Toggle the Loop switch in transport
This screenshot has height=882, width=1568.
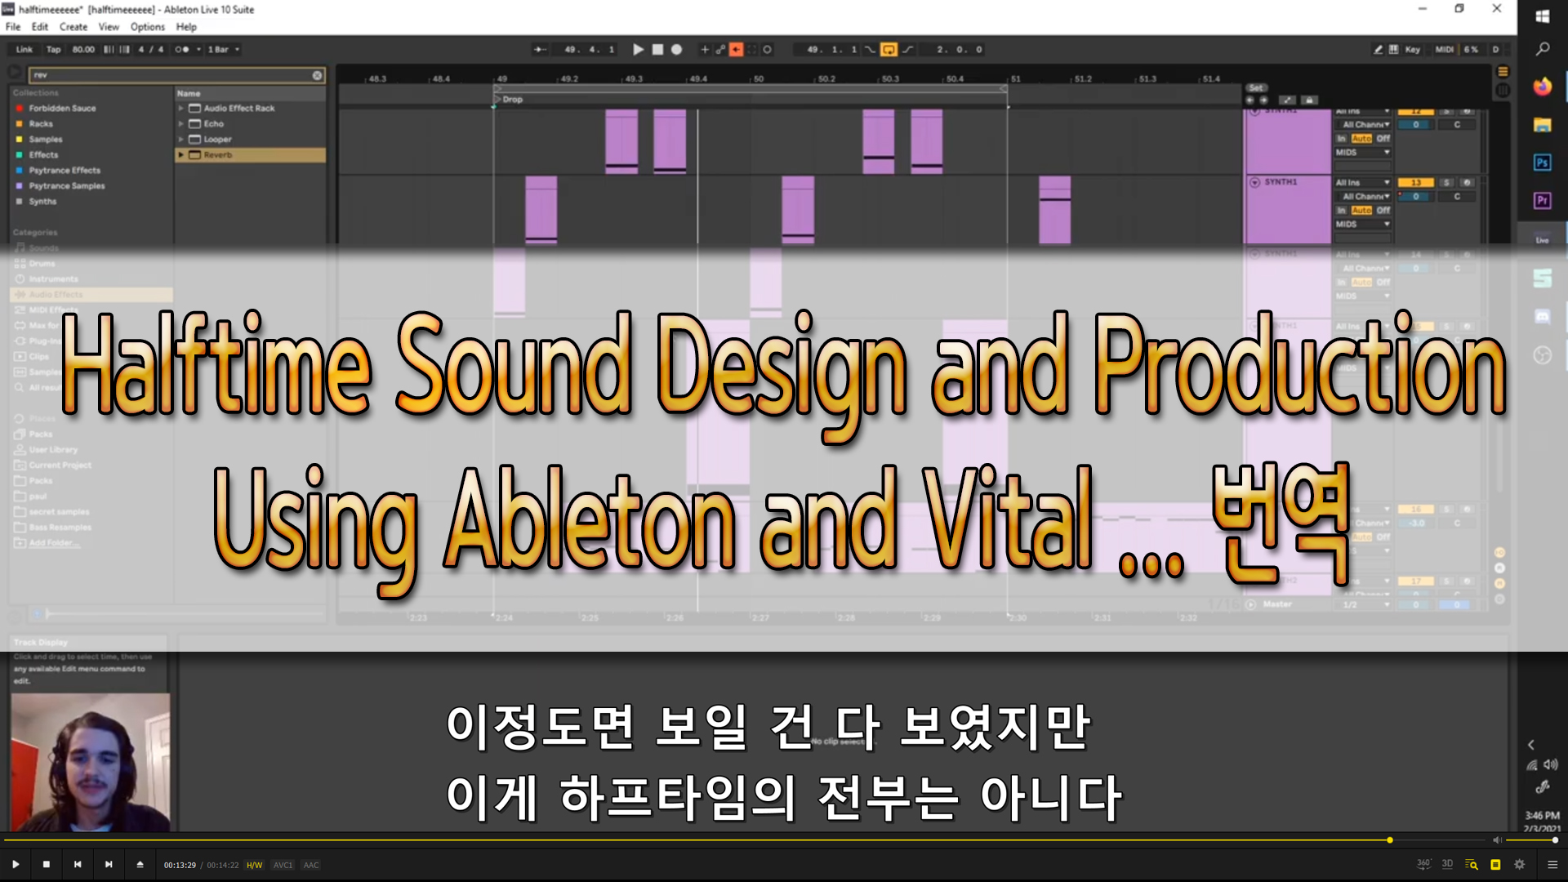coord(889,50)
